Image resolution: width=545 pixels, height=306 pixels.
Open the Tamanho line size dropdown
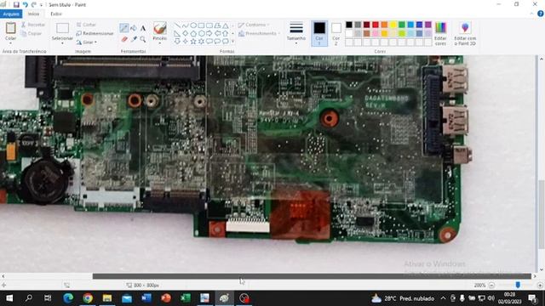(x=296, y=33)
